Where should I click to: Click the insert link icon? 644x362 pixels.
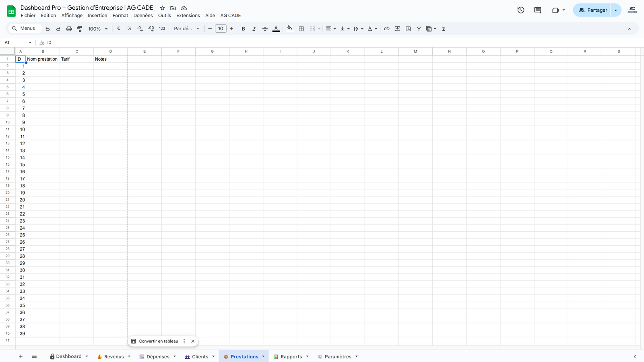click(x=386, y=29)
